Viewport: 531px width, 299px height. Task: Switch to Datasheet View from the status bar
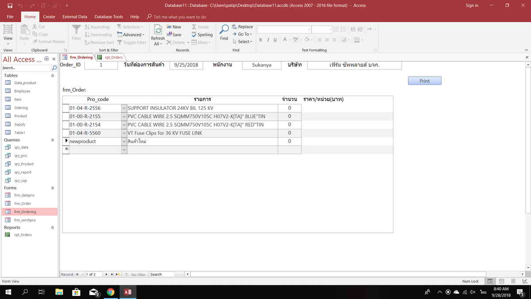point(501,281)
